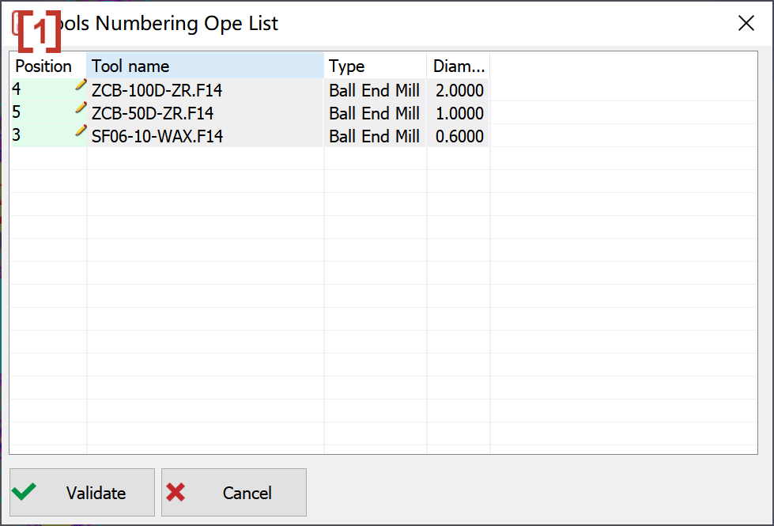Viewport: 774px width, 526px height.
Task: Click the 0.6000 diameter cell
Action: tap(459, 135)
